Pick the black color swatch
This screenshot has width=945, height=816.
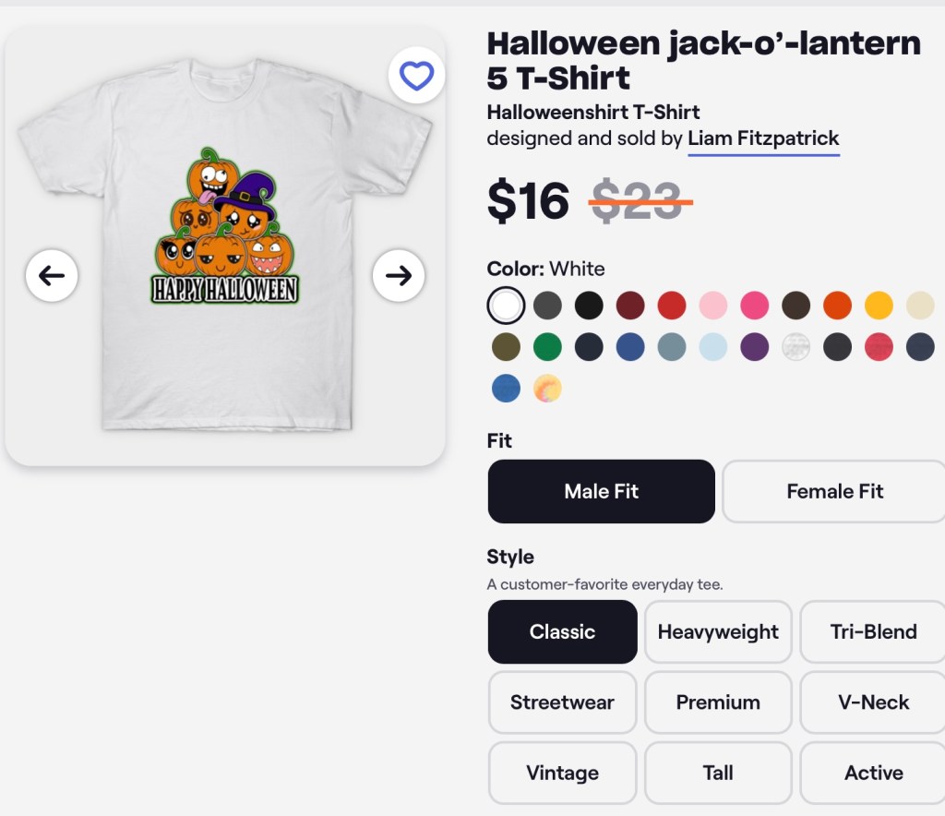tap(589, 305)
